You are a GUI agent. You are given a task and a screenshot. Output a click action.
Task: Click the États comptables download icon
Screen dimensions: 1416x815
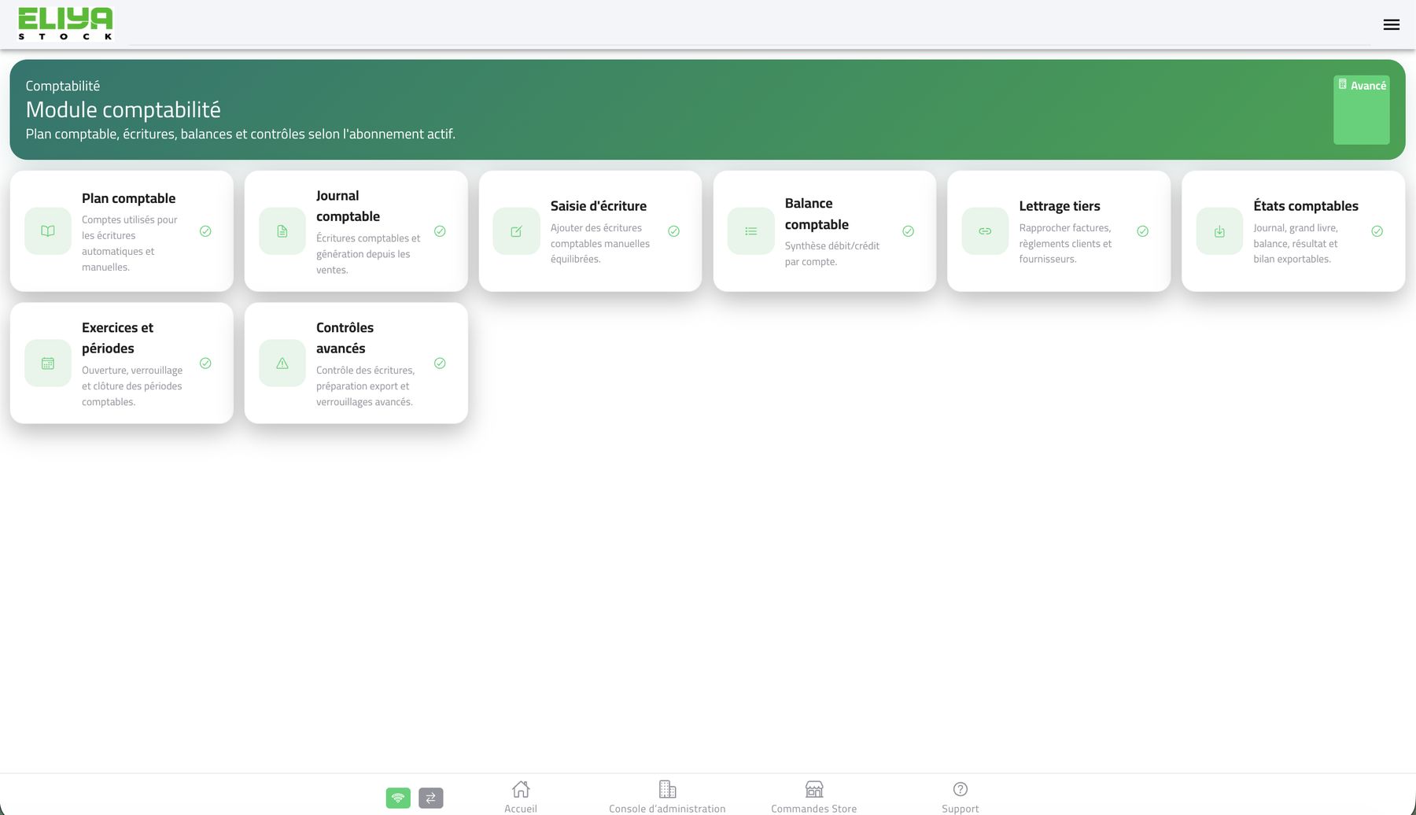pyautogui.click(x=1219, y=231)
